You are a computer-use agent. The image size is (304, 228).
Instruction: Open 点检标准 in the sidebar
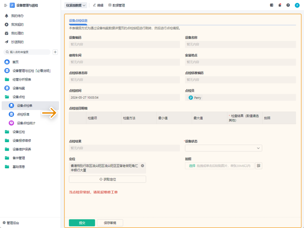point(23,114)
